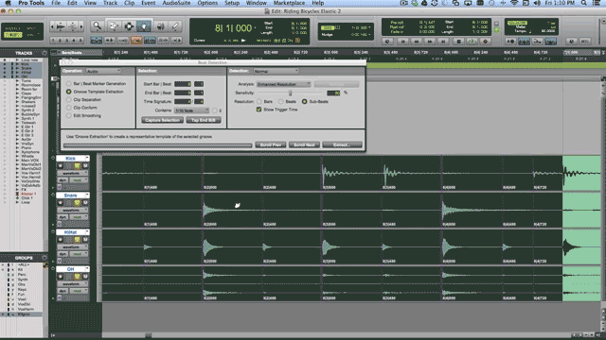Toggle Show Trigger Time checkbox
Viewport: 606px width, 340px height.
[x=258, y=110]
